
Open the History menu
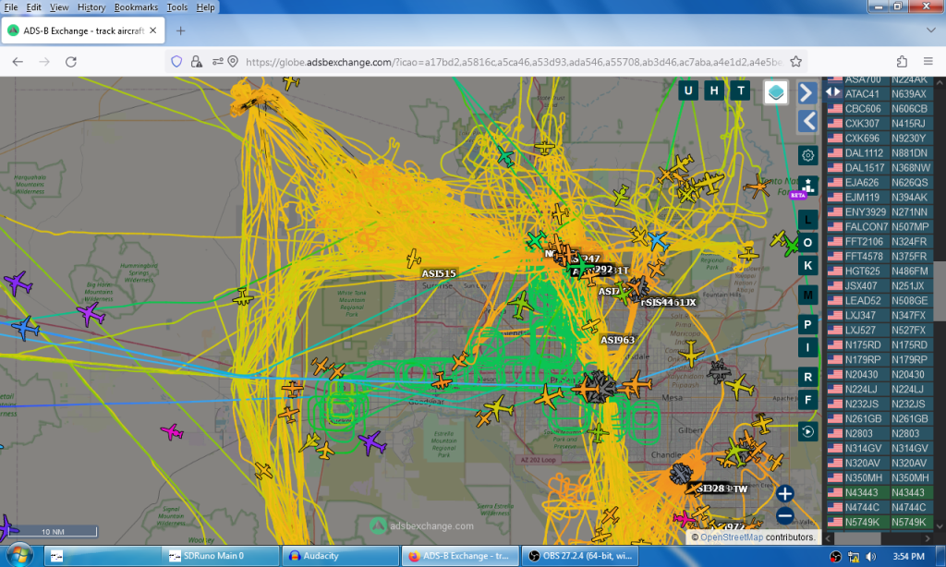tap(91, 7)
